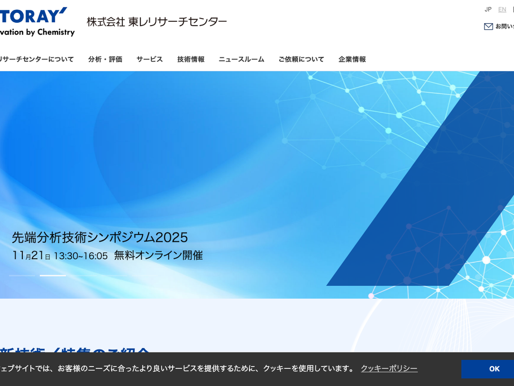Go to ニュースルーム section
This screenshot has height=386, width=514.
(241, 59)
